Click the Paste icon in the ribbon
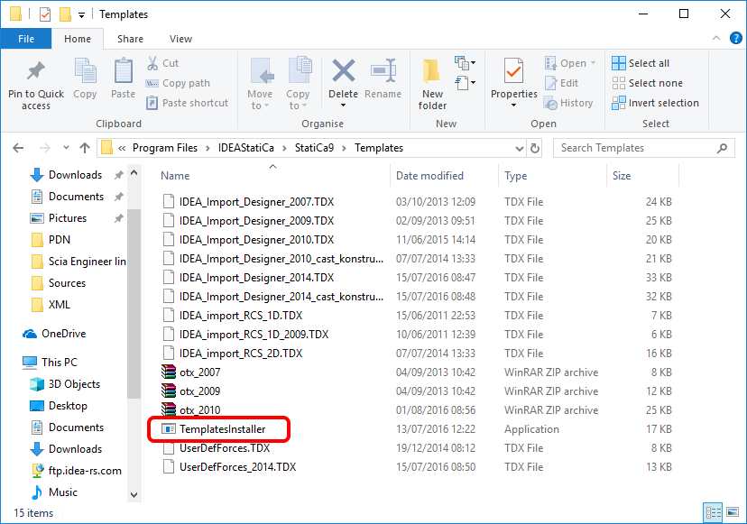 [123, 72]
